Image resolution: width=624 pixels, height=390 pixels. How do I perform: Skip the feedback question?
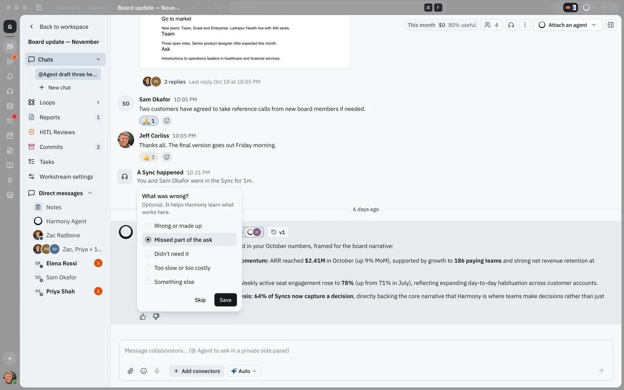pos(200,300)
